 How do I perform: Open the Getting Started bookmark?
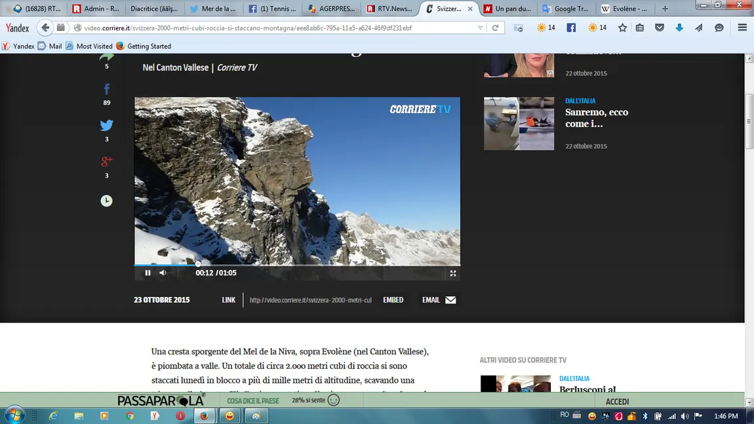[x=144, y=46]
